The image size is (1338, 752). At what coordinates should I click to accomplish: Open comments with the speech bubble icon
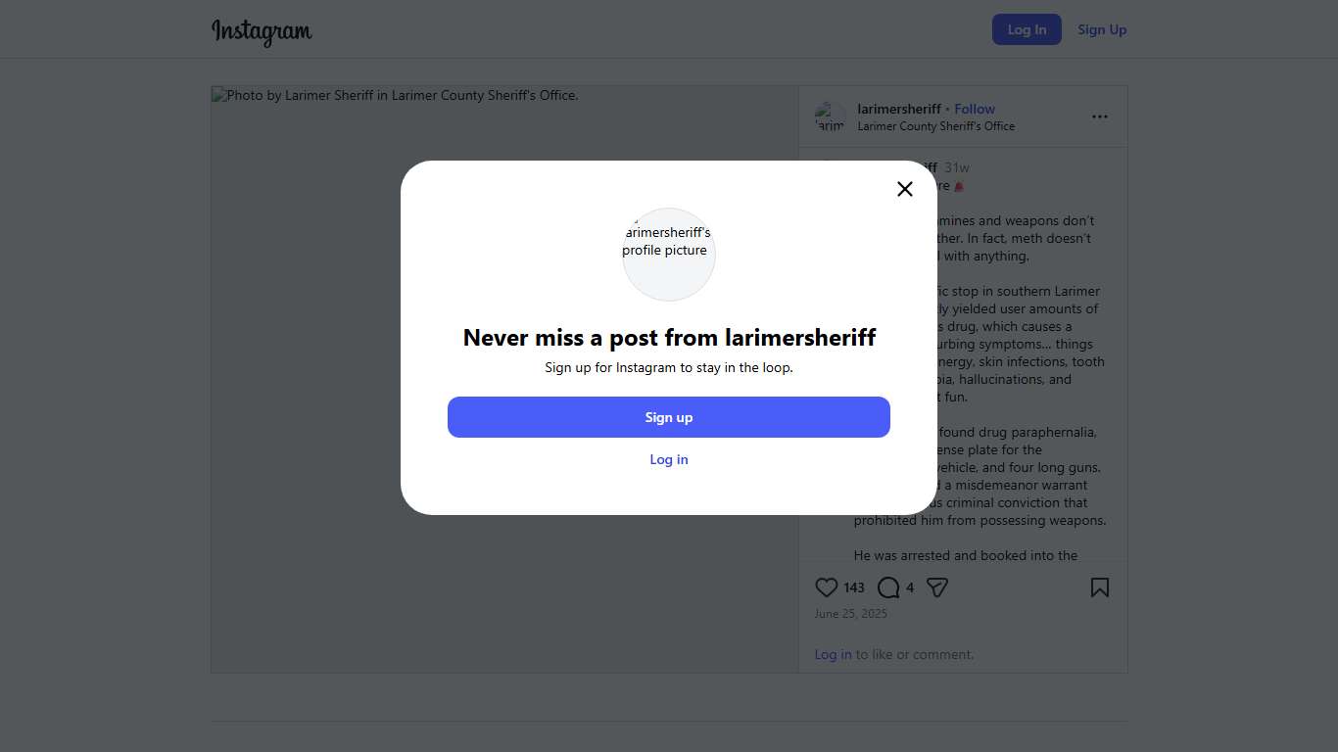click(x=888, y=587)
